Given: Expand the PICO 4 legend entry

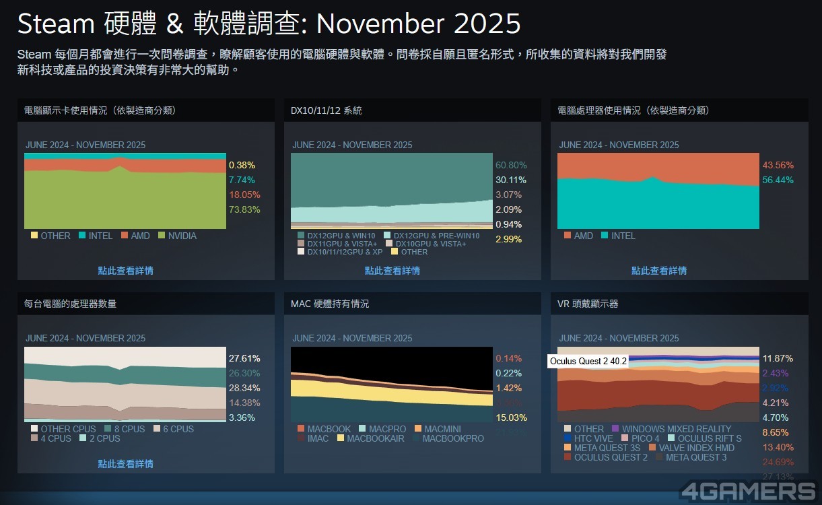Looking at the screenshot, I should tap(626, 438).
